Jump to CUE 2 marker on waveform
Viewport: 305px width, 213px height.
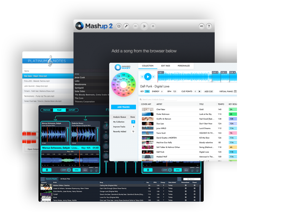click(215, 72)
